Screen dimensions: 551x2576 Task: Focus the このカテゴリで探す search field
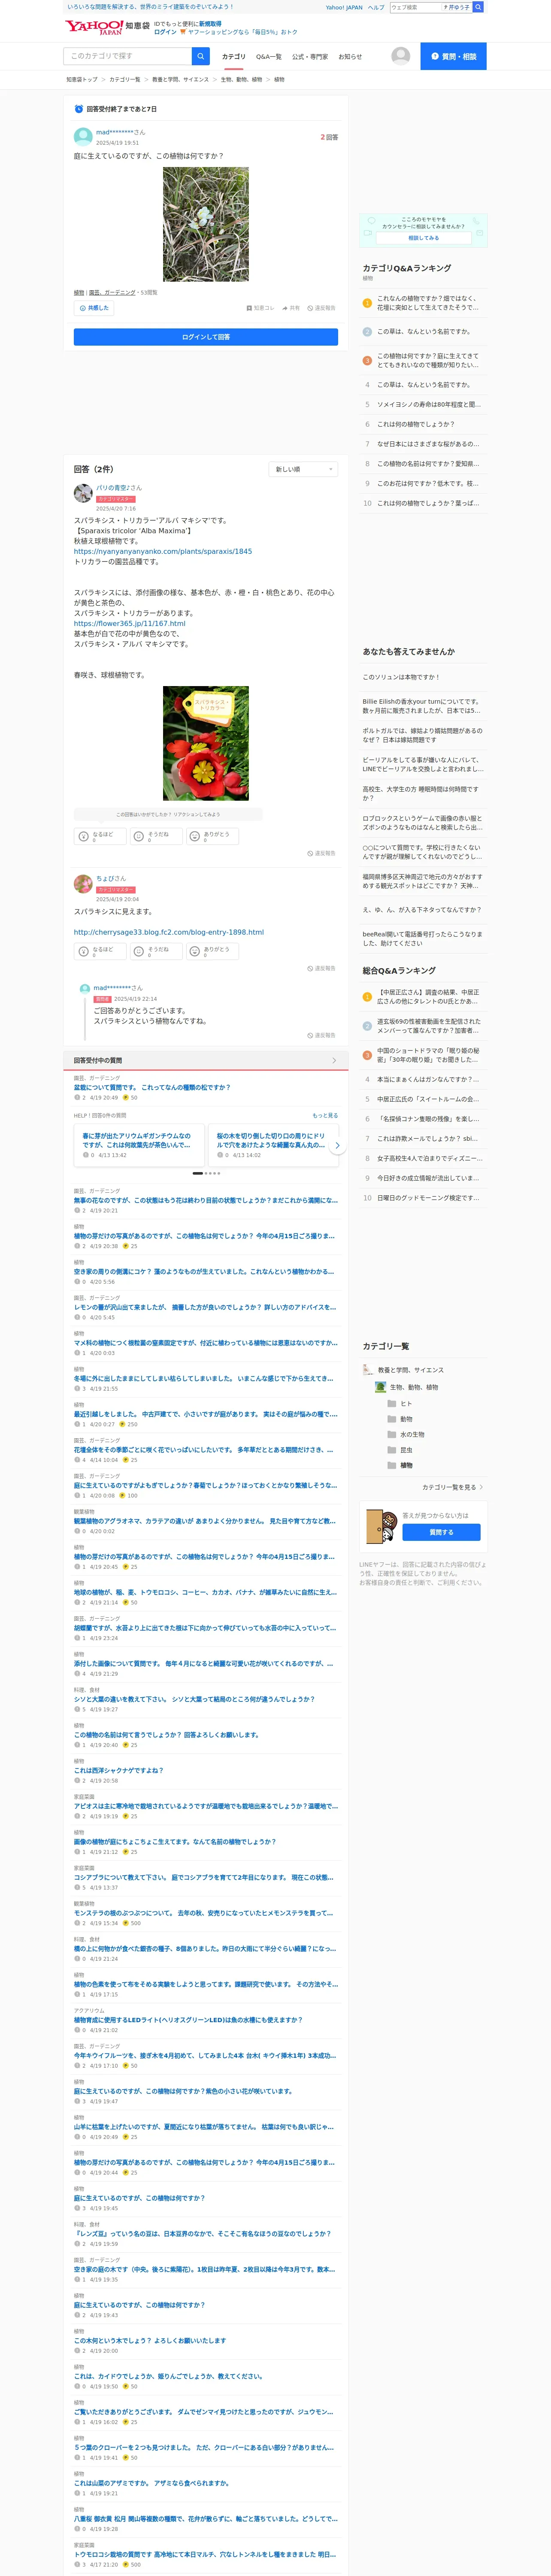(127, 56)
